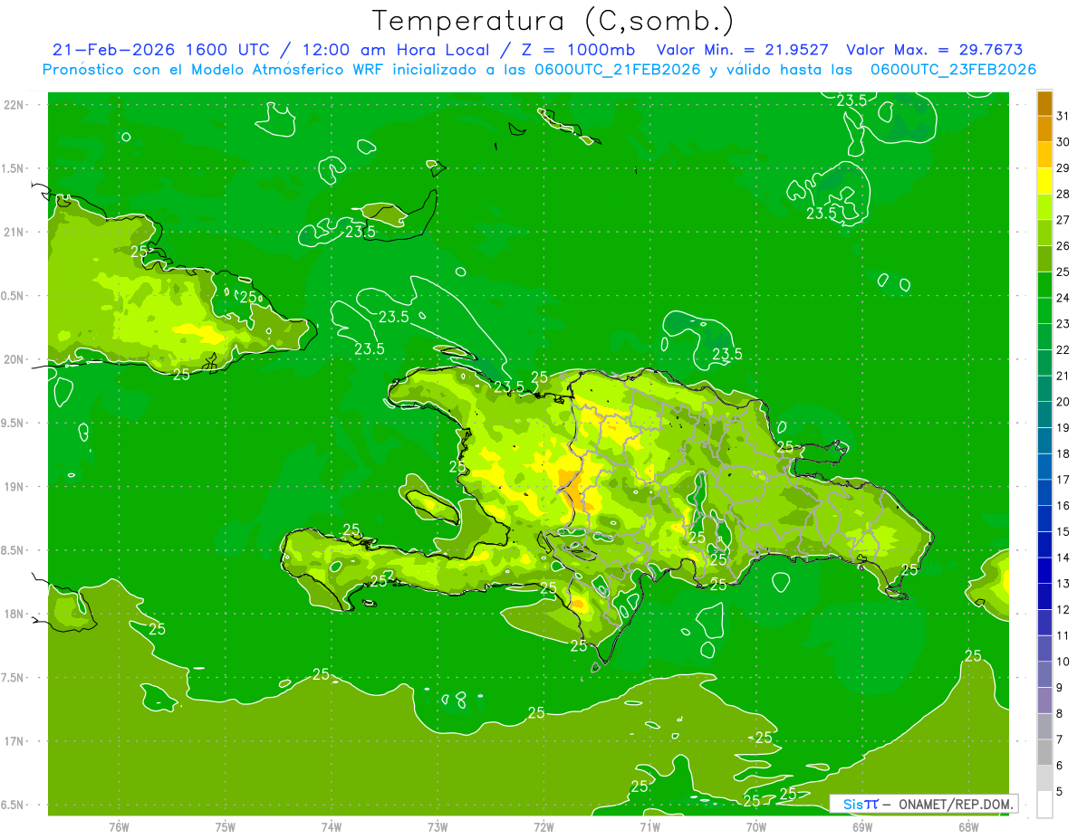Image resolution: width=1087 pixels, height=839 pixels.
Task: Click the 17N latitude axis label
Action: (x=14, y=741)
